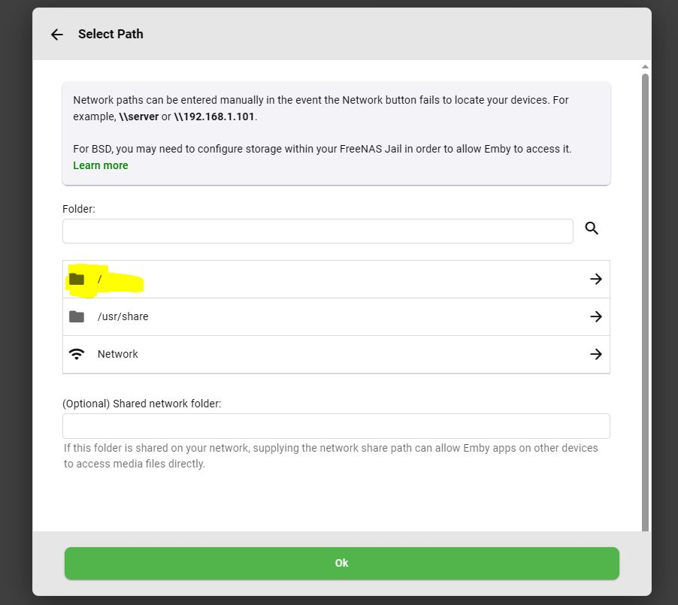678x605 pixels.
Task: Click the folder icon for root /
Action: 77,279
